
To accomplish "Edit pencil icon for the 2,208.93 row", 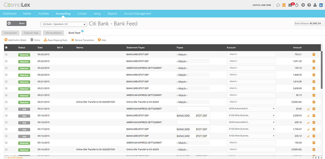I will click(x=308, y=116).
